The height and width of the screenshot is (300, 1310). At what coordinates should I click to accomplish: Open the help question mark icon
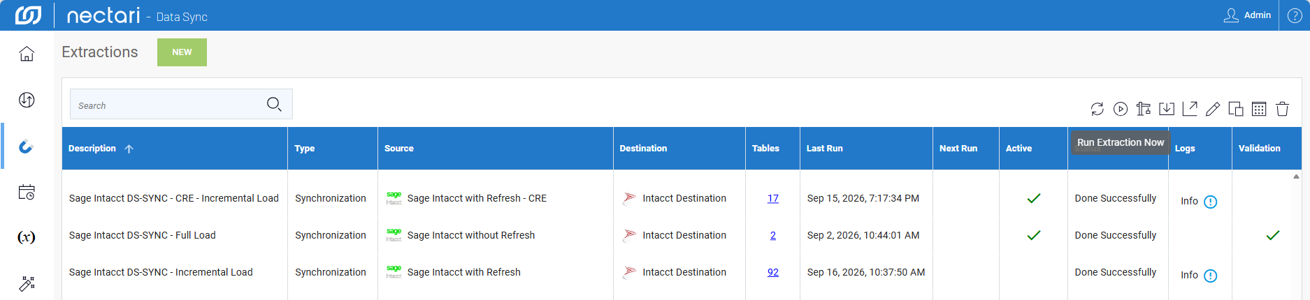tap(1295, 15)
